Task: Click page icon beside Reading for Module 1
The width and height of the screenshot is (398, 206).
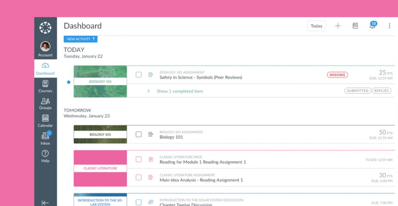Action: [151, 159]
